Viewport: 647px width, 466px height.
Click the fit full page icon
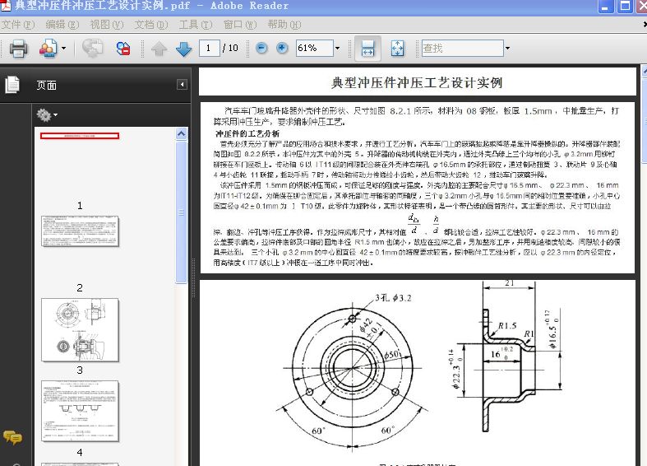click(x=397, y=49)
